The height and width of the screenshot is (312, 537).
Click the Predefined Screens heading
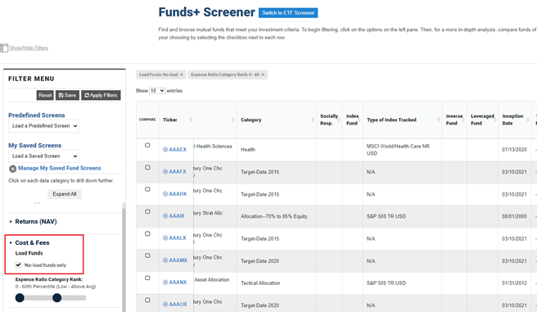click(x=37, y=115)
